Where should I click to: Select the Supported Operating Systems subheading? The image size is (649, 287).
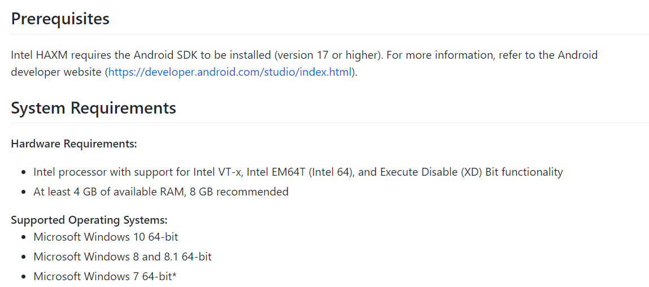click(x=89, y=220)
